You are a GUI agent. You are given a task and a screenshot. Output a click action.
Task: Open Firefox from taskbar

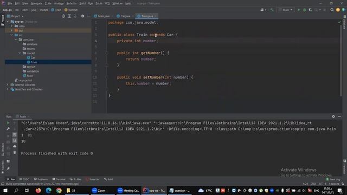(38, 190)
